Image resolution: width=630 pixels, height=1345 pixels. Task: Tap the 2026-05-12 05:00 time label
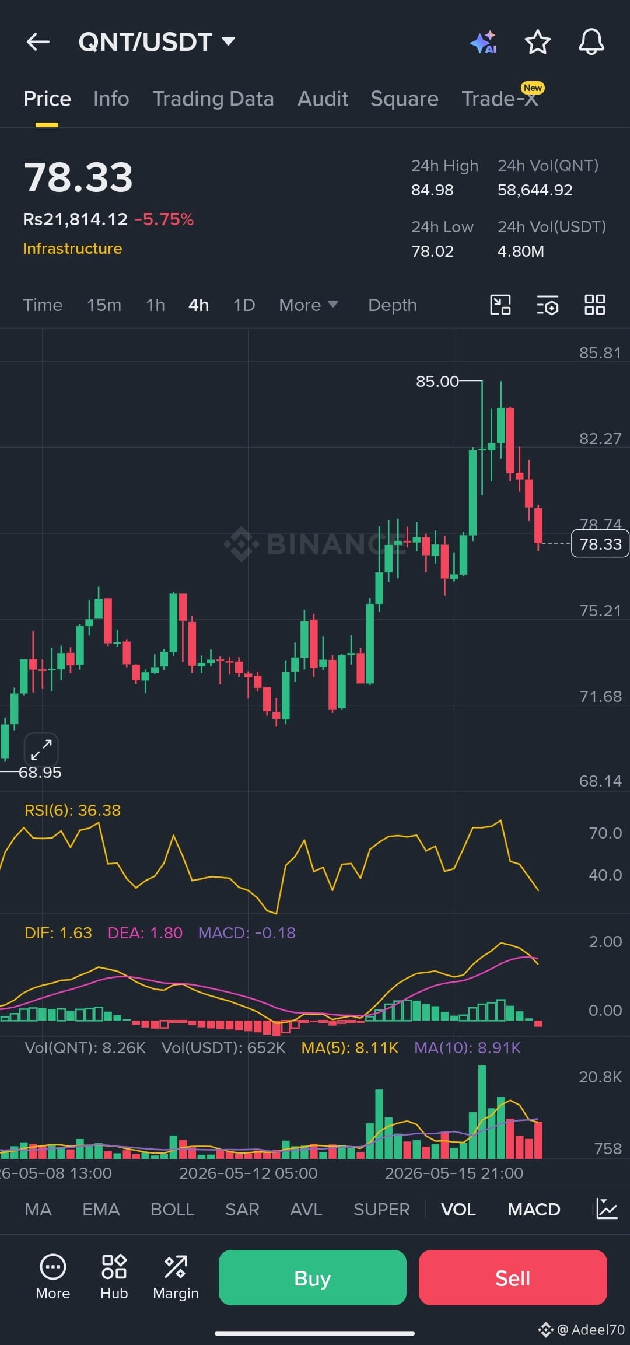[x=248, y=1173]
